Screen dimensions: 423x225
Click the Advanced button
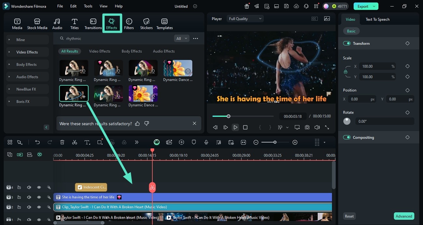[404, 216]
